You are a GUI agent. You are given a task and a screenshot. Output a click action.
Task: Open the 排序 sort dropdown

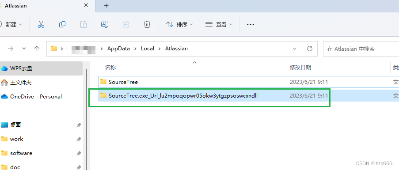(x=180, y=25)
